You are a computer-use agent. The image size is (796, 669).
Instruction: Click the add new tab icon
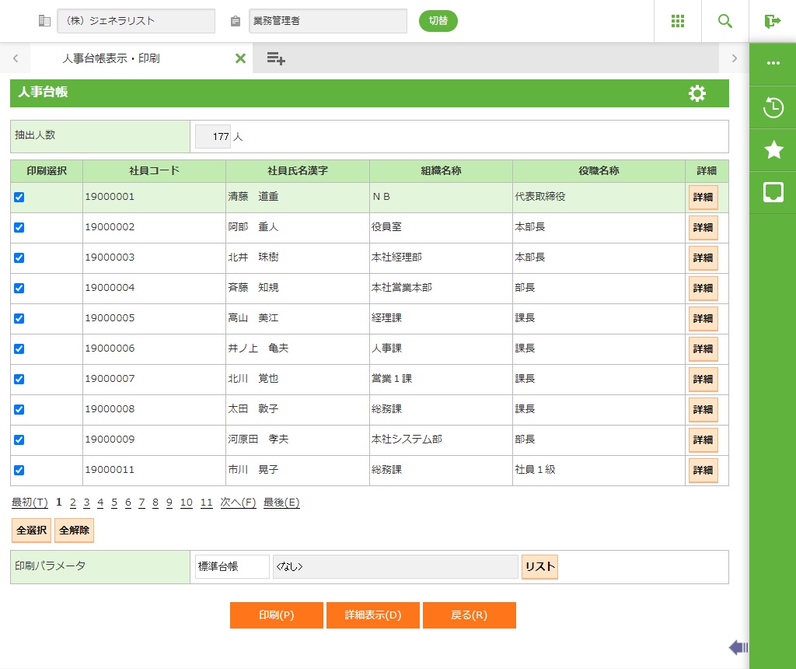click(276, 58)
